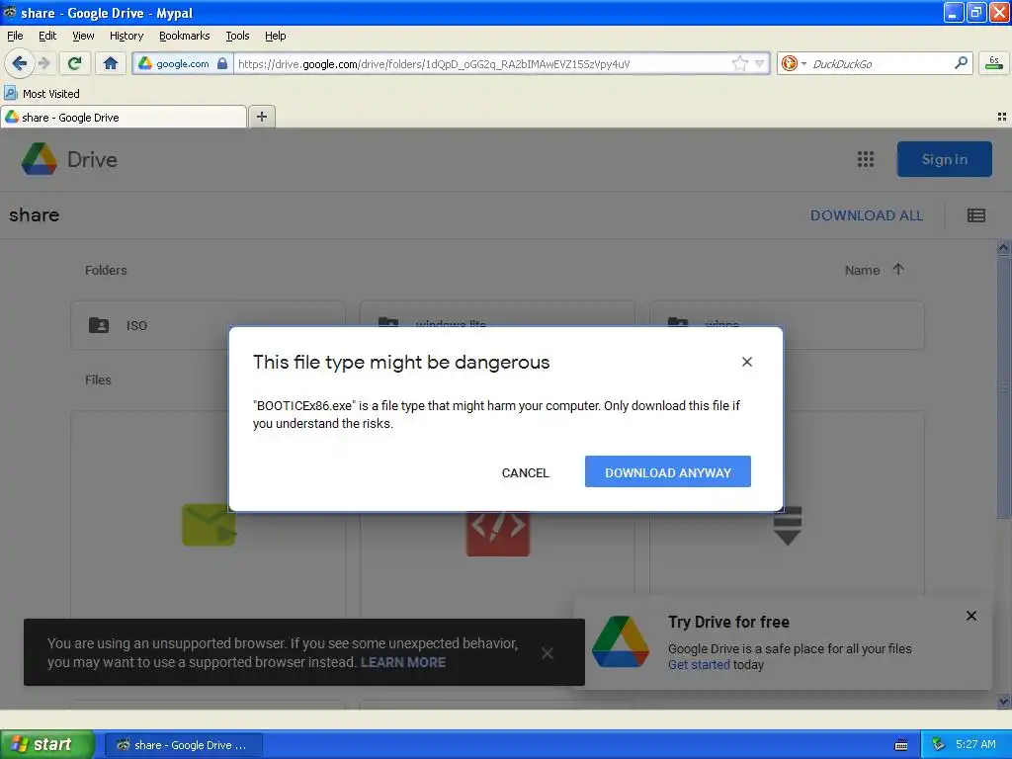Screen dimensions: 1012x759
Task: Click the green-yellow file thumbnail icon
Action: point(210,525)
